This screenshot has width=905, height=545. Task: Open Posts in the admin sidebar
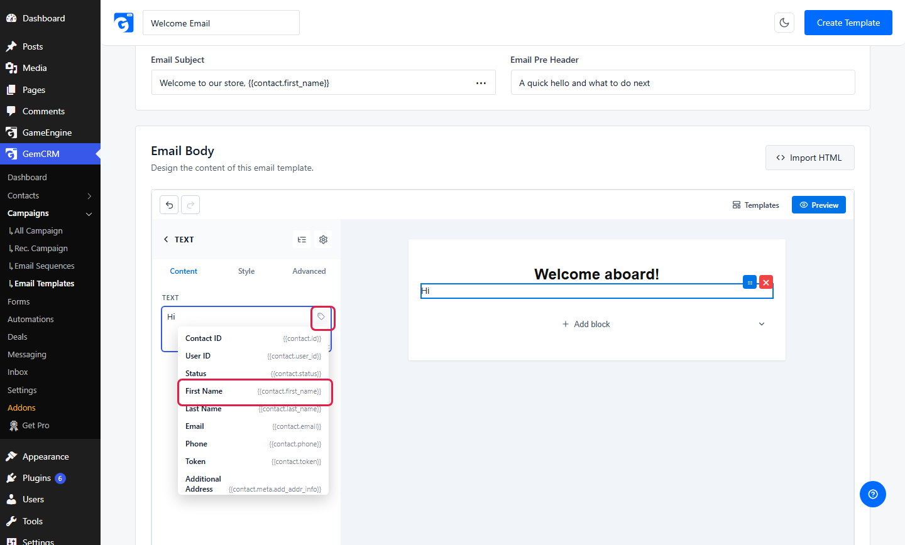[33, 46]
